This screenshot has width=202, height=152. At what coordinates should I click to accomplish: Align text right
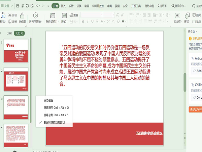(140, 21)
